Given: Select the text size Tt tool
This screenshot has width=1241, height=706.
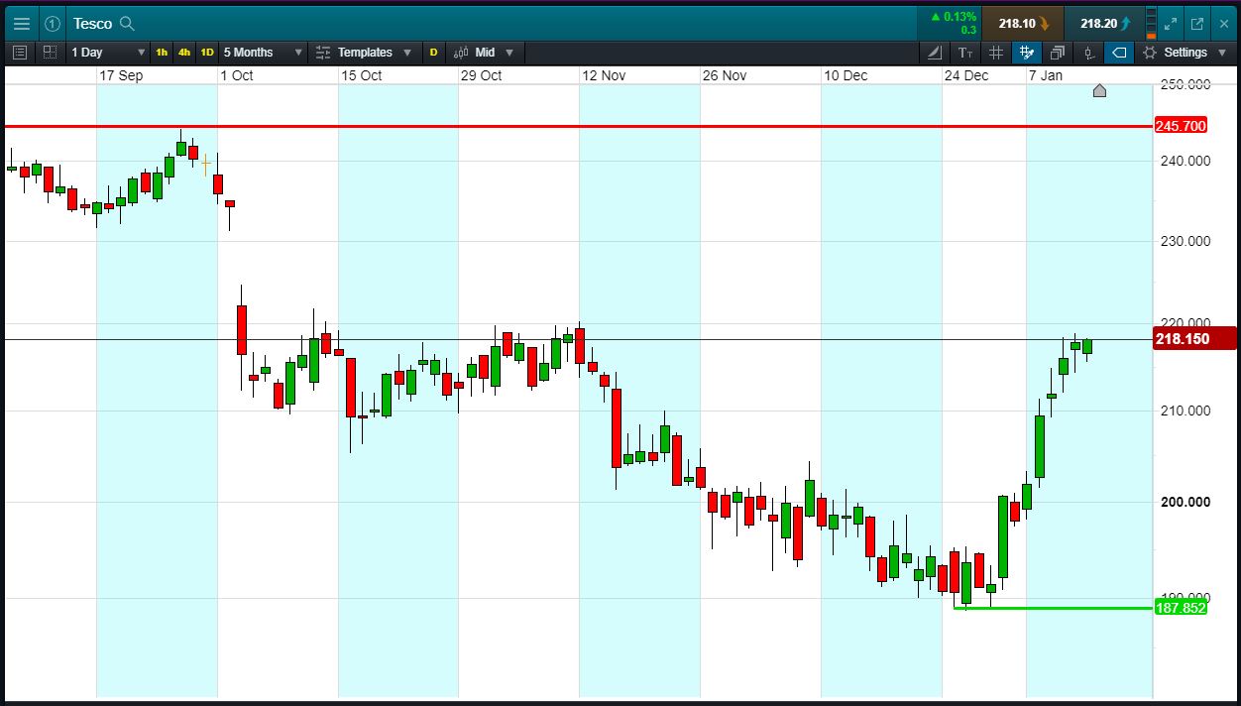Looking at the screenshot, I should click(x=965, y=53).
